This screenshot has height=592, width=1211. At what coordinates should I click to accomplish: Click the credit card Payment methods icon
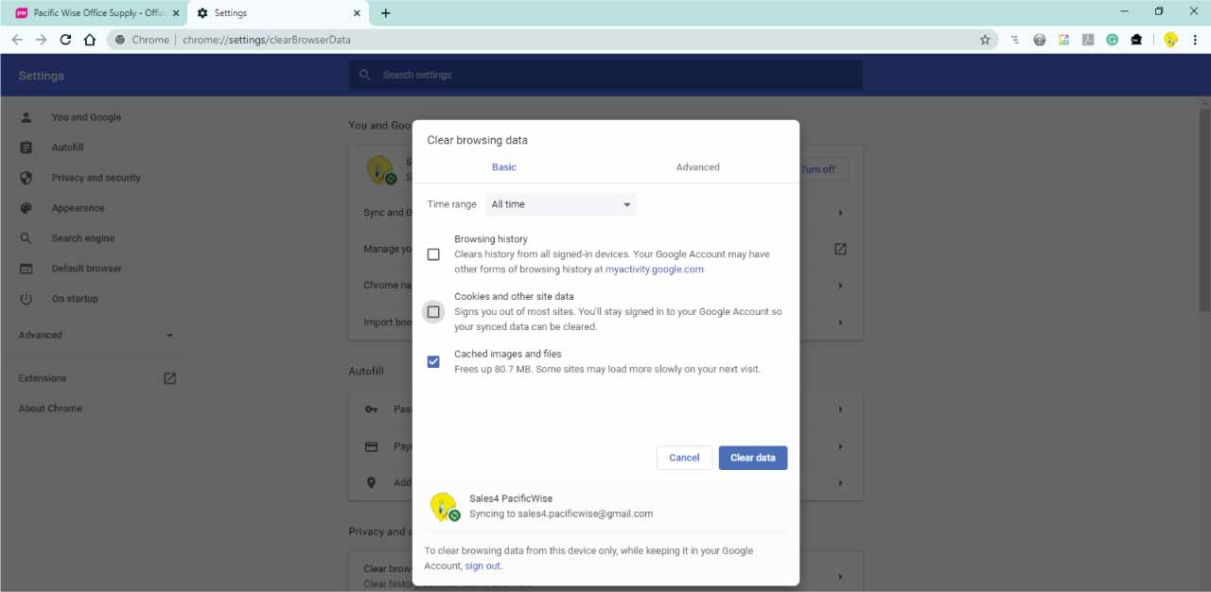tap(372, 446)
